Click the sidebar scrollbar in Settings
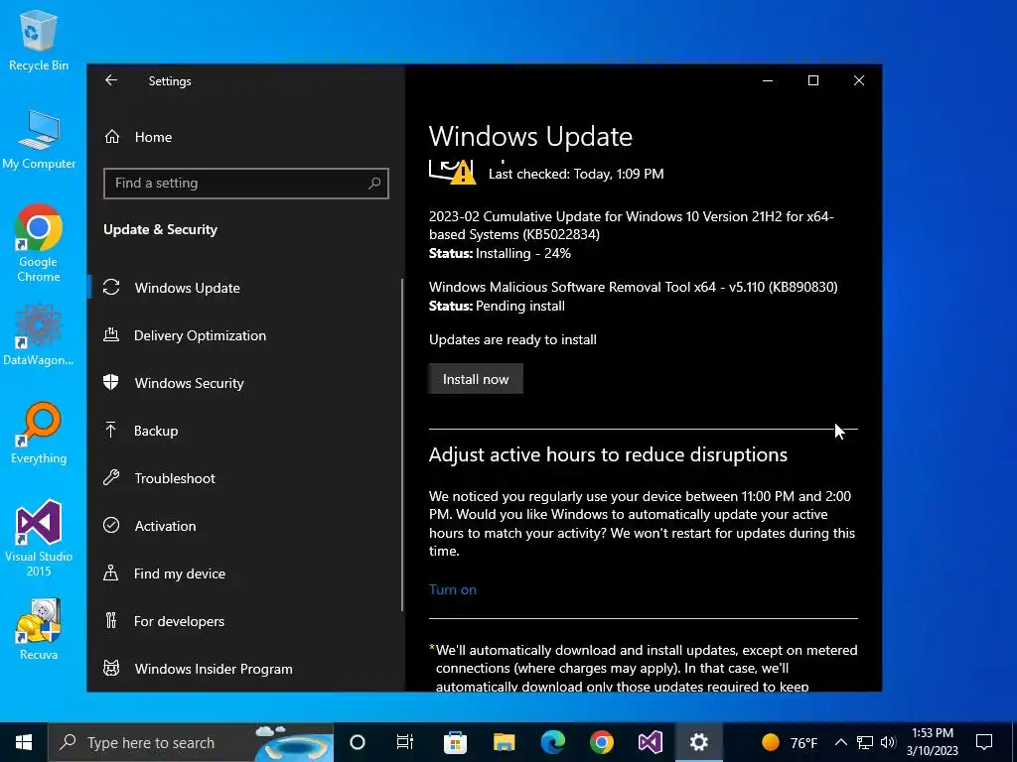This screenshot has width=1017, height=762. pyautogui.click(x=402, y=444)
